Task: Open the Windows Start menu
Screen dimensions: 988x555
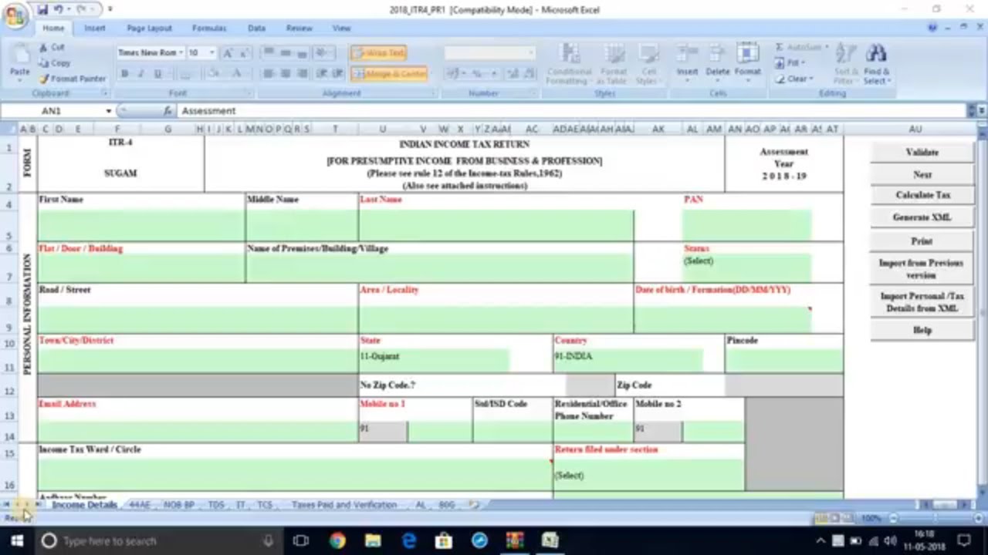Action: (x=16, y=541)
